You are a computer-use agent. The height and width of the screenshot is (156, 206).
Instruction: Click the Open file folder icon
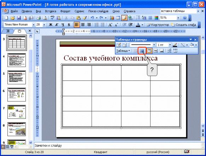[13, 18]
